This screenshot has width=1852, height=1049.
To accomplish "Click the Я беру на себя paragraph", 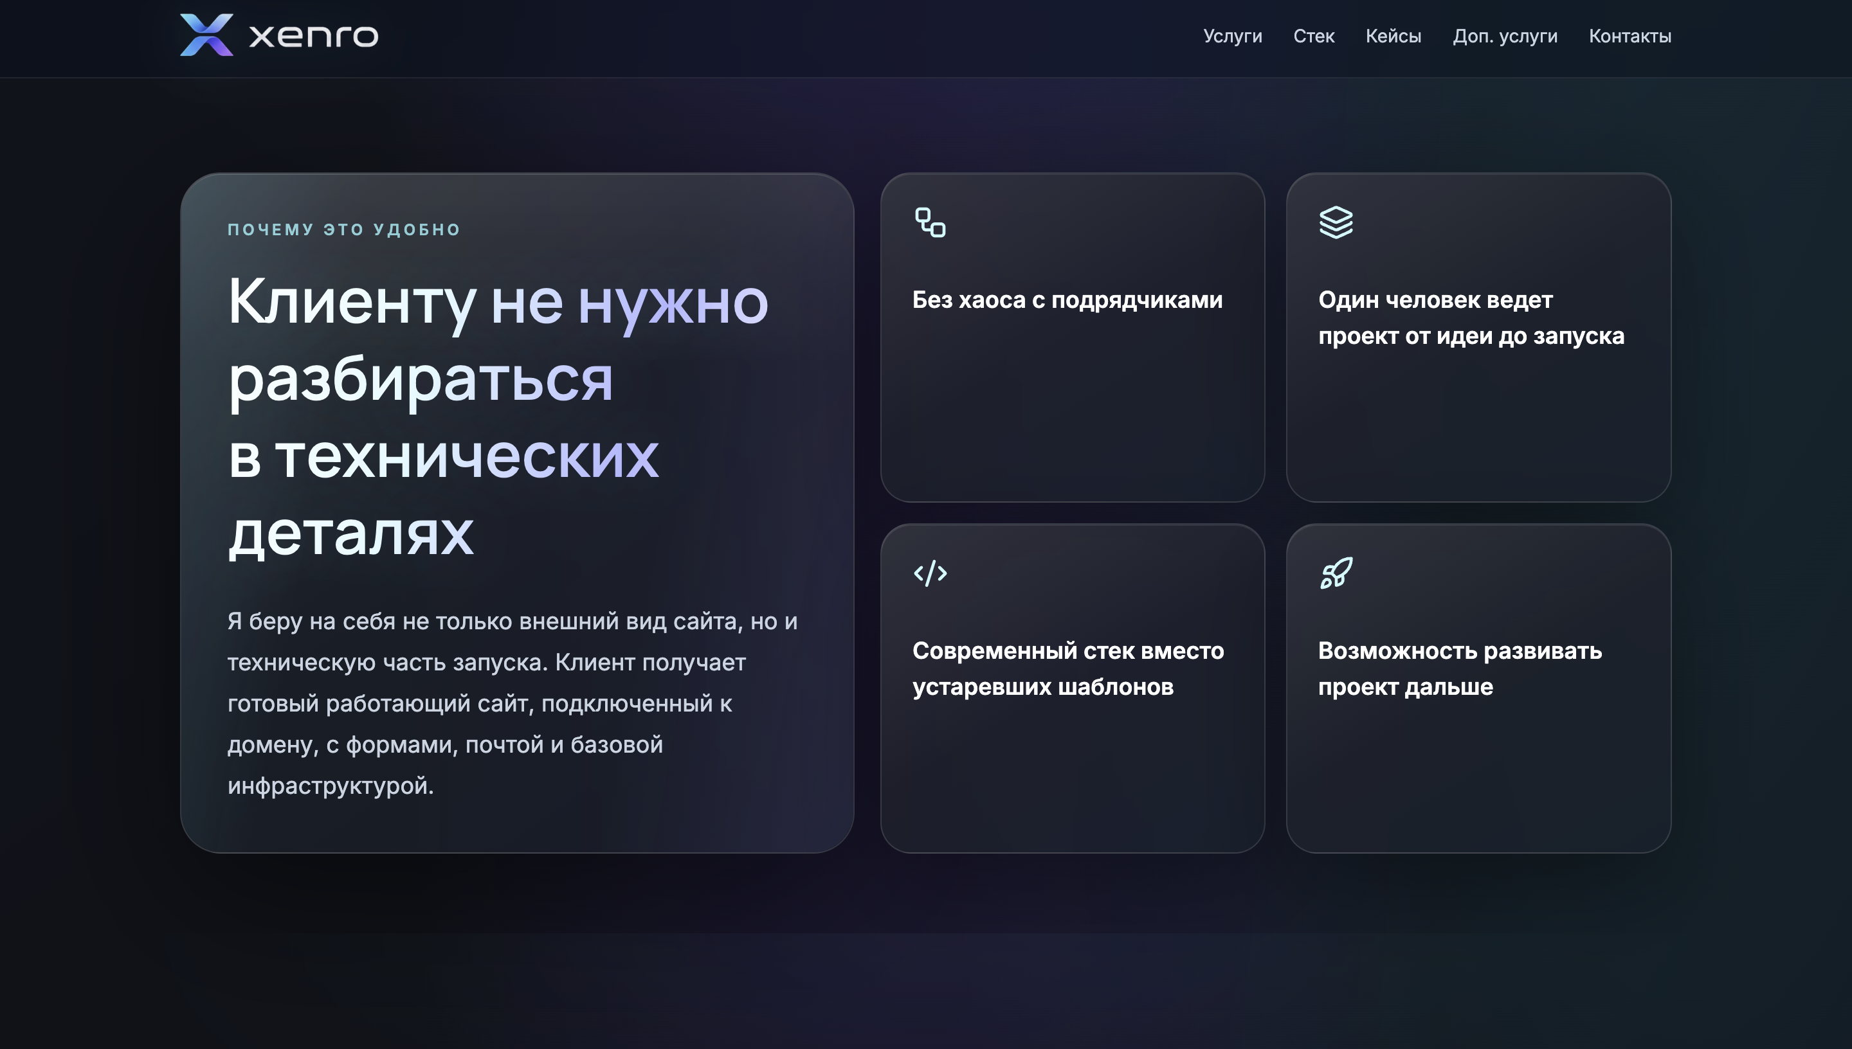I will 513,703.
